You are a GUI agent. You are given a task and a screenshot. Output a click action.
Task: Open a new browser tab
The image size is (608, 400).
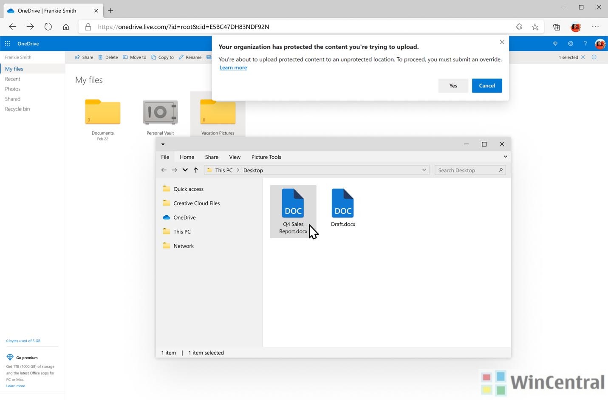(x=110, y=11)
